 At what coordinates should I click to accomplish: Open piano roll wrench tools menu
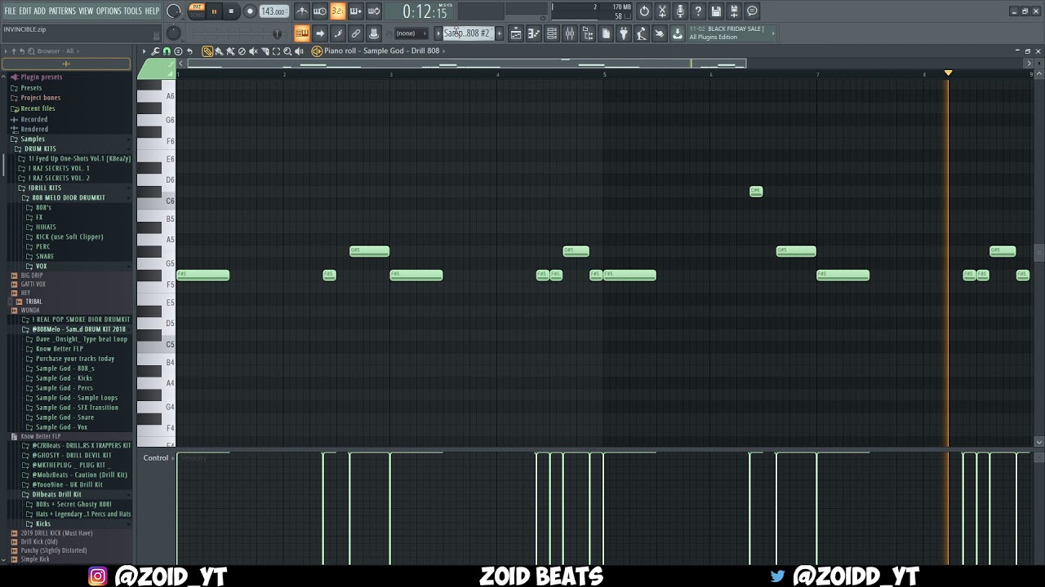155,51
